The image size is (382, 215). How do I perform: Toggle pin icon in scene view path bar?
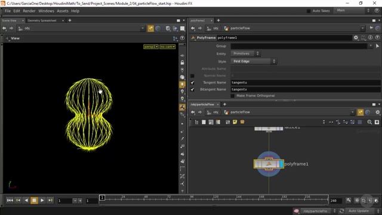click(x=151, y=29)
